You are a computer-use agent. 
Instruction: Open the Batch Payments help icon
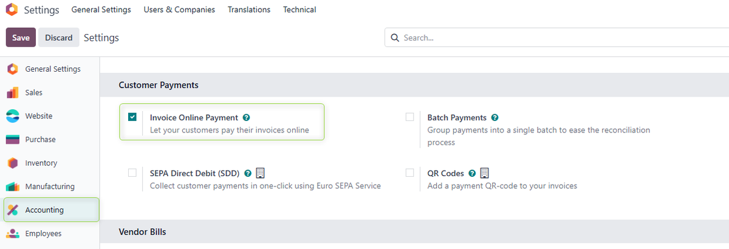tap(495, 118)
